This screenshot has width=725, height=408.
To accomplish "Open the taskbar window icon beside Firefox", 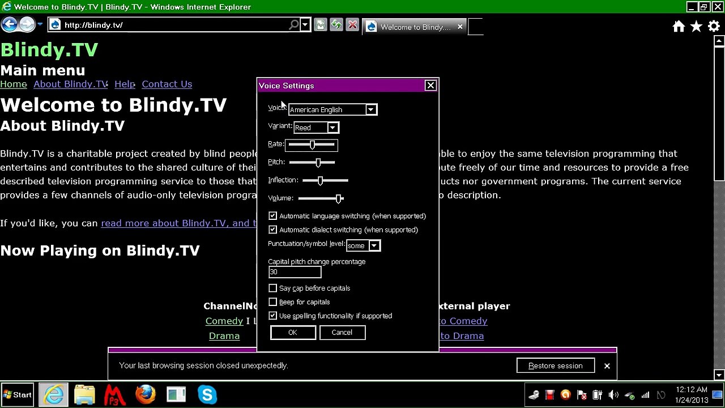I will (x=176, y=394).
